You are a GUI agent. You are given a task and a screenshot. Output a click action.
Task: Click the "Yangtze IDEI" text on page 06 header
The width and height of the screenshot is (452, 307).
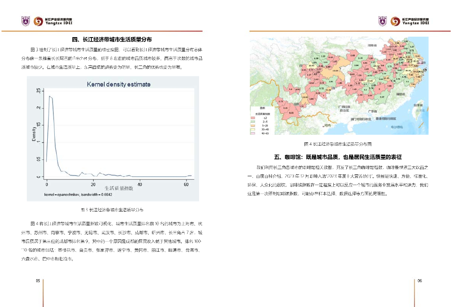coord(416,23)
